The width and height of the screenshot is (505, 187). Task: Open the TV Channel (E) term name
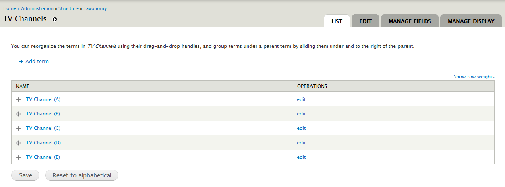coord(43,157)
